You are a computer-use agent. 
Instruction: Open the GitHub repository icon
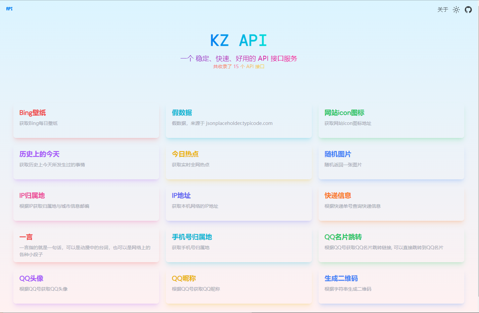[x=468, y=10]
